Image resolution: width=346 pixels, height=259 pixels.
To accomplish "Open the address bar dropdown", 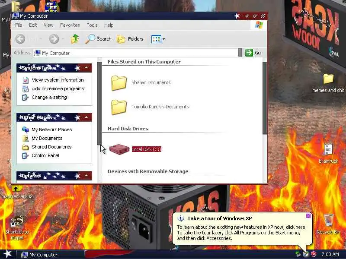I will click(x=240, y=53).
